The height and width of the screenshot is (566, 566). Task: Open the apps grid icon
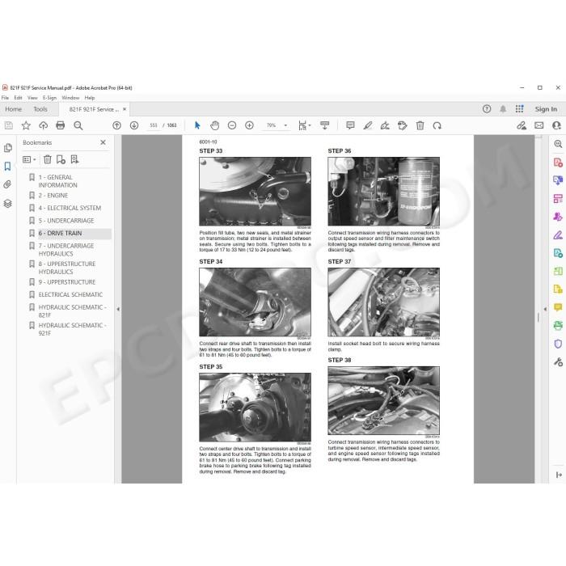click(519, 109)
